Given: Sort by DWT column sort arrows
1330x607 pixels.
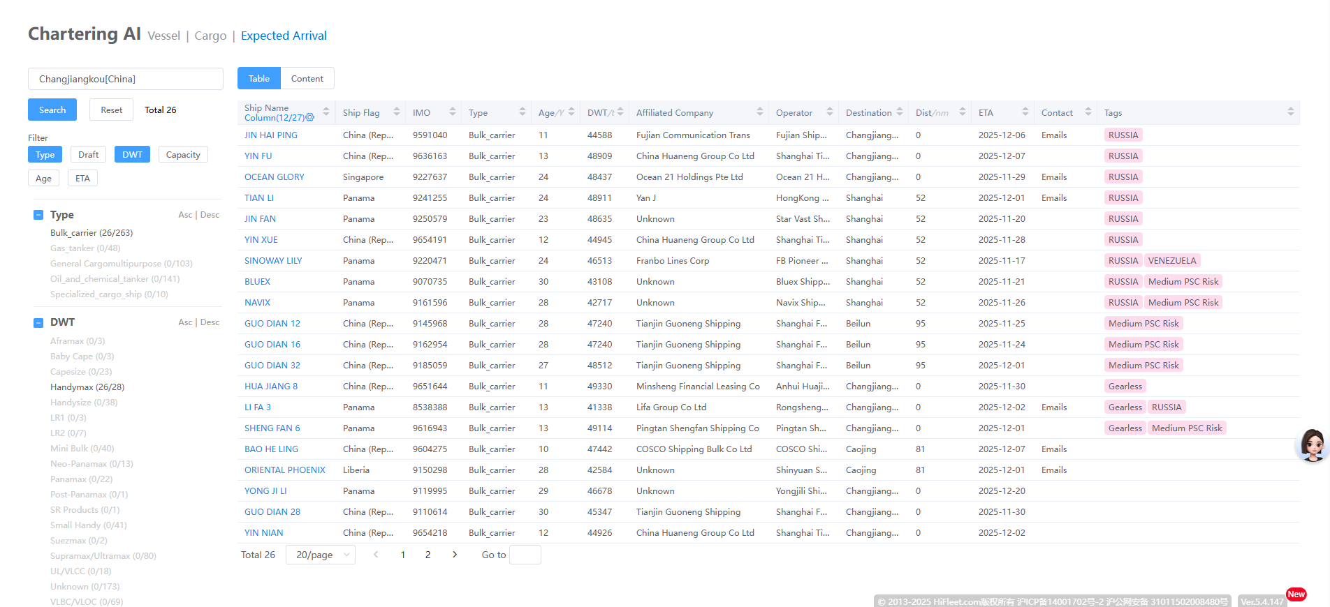Looking at the screenshot, I should (620, 112).
